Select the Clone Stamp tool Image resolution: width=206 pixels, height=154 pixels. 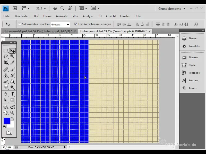5,75
